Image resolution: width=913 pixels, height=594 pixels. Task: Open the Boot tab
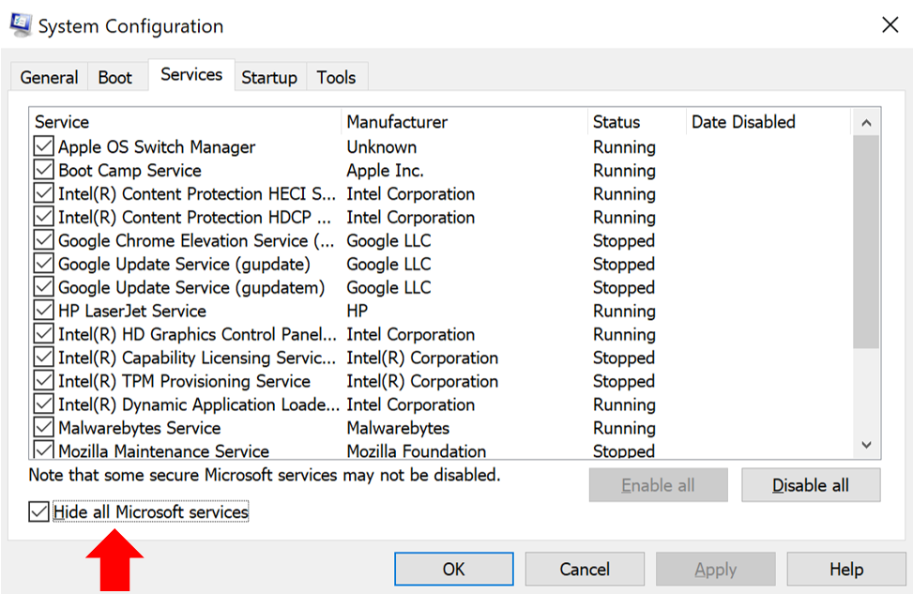[114, 78]
